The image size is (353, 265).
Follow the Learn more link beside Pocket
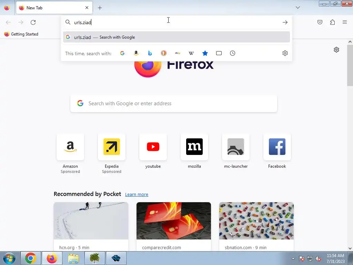(137, 195)
